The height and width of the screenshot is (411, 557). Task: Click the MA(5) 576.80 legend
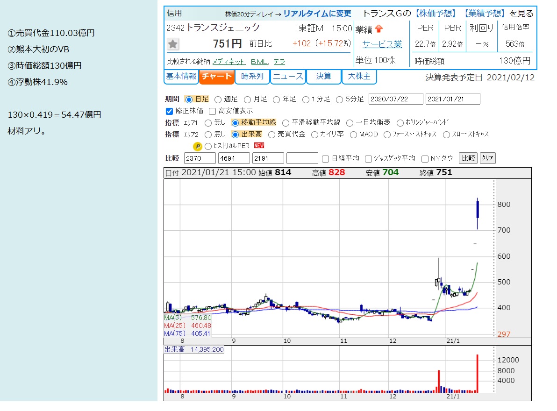(x=187, y=318)
